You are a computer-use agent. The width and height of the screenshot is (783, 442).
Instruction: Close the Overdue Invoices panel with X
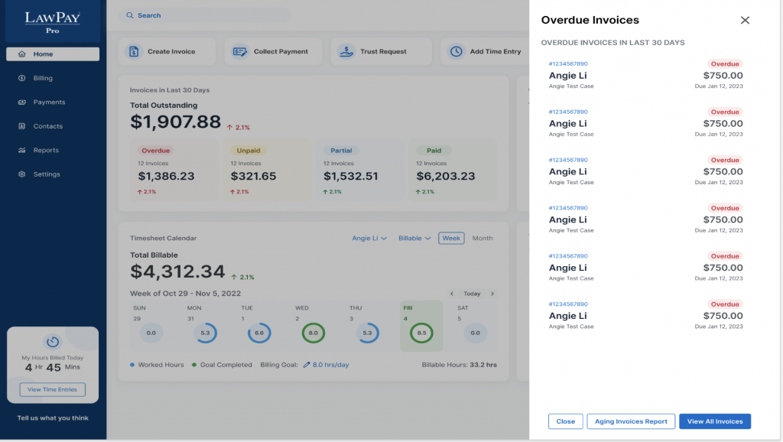(x=745, y=21)
